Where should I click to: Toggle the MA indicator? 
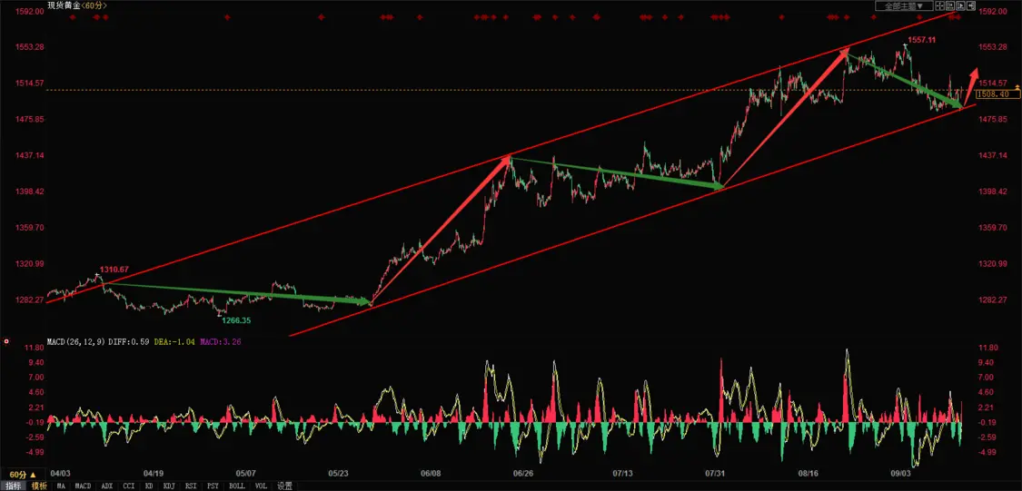(61, 486)
